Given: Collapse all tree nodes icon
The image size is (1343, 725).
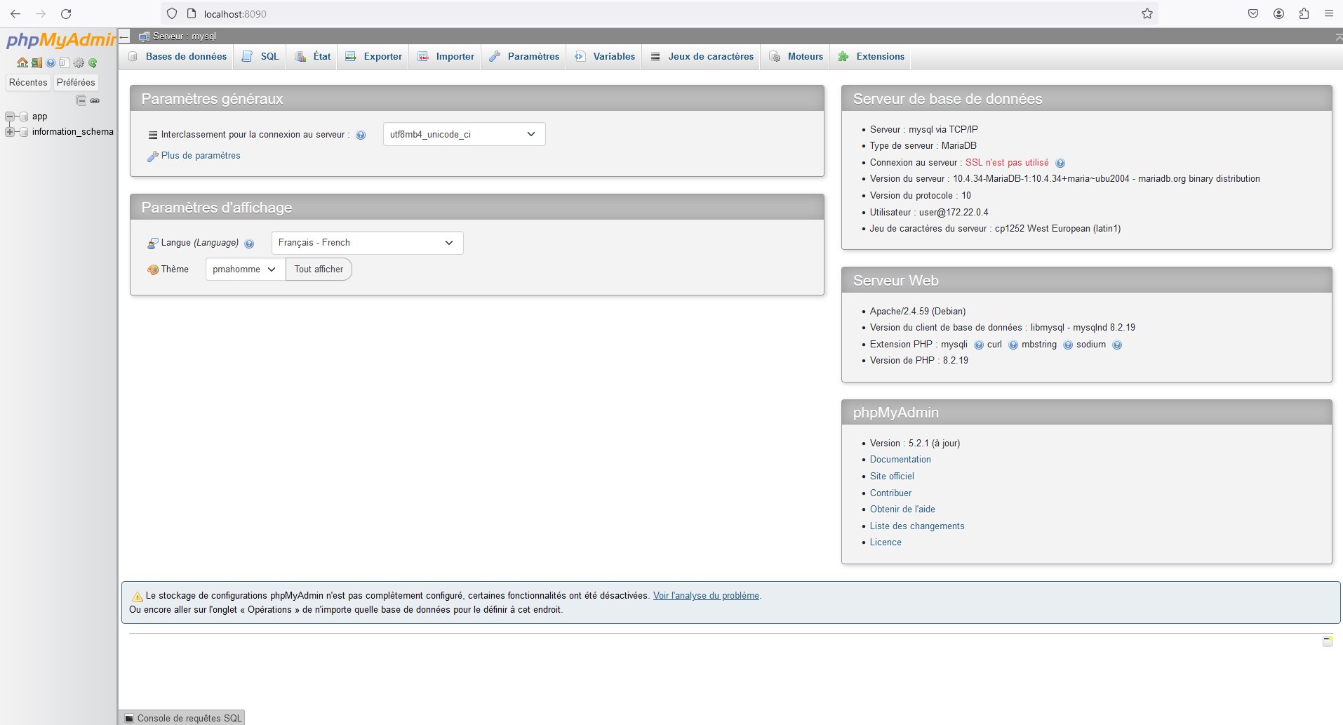Looking at the screenshot, I should (81, 100).
